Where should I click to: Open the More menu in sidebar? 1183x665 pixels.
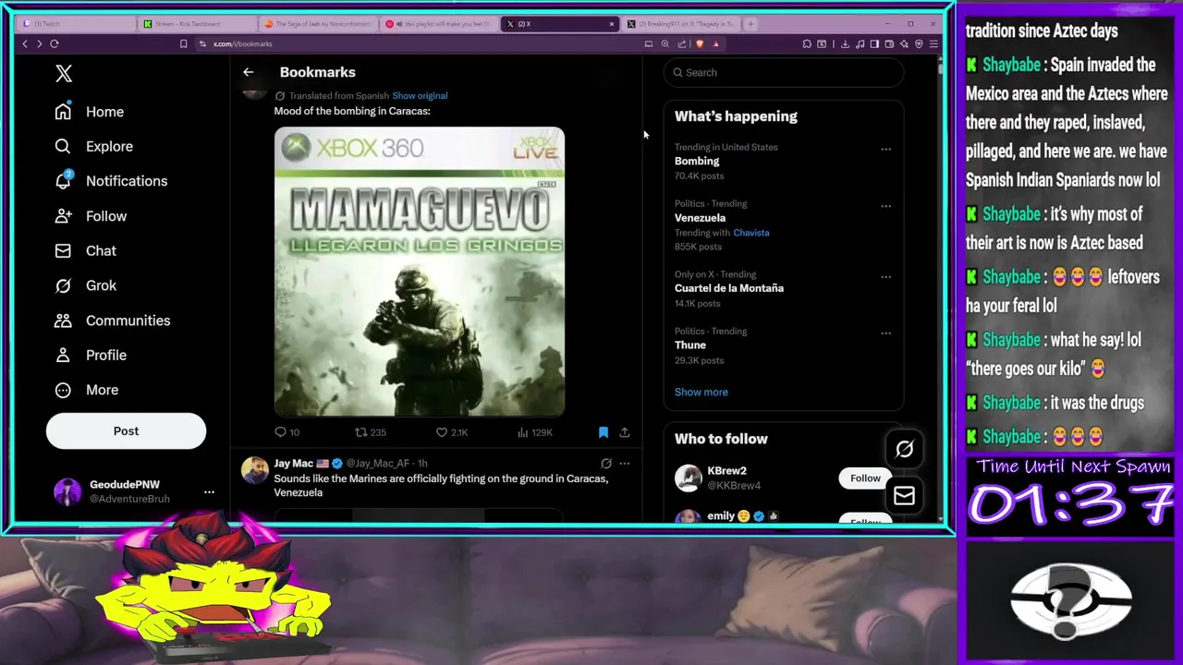point(87,390)
